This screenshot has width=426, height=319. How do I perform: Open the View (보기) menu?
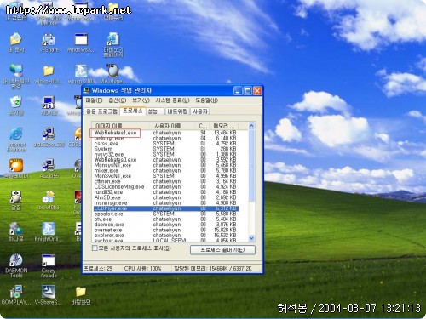point(141,100)
